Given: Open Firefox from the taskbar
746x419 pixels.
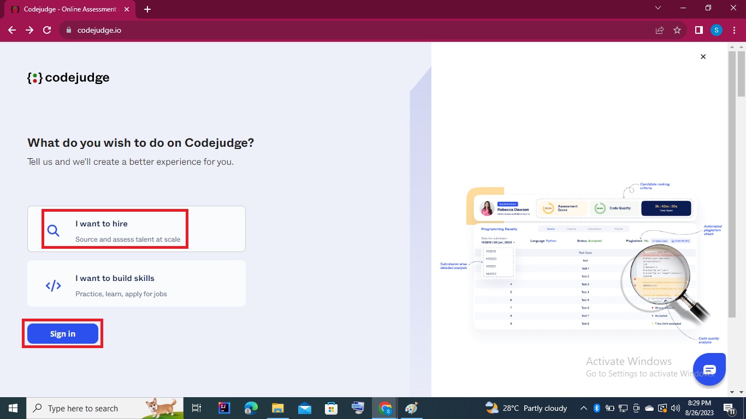Looking at the screenshot, I should [x=251, y=408].
